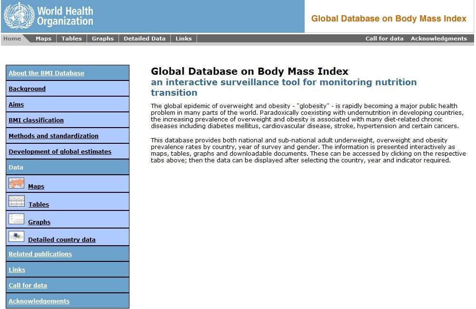
Task: Click the Maps link in sidebar Data section
Action: click(x=36, y=187)
